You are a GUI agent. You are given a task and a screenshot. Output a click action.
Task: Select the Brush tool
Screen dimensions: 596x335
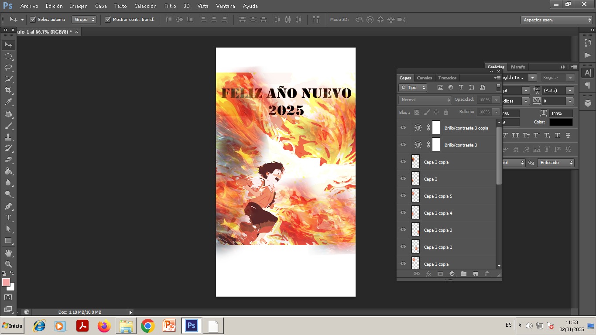click(8, 126)
